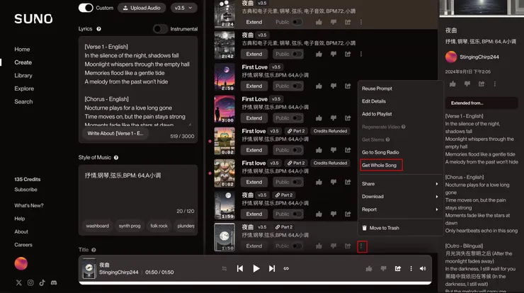Open the Discord social link
This screenshot has height=293, width=524.
coord(54,282)
